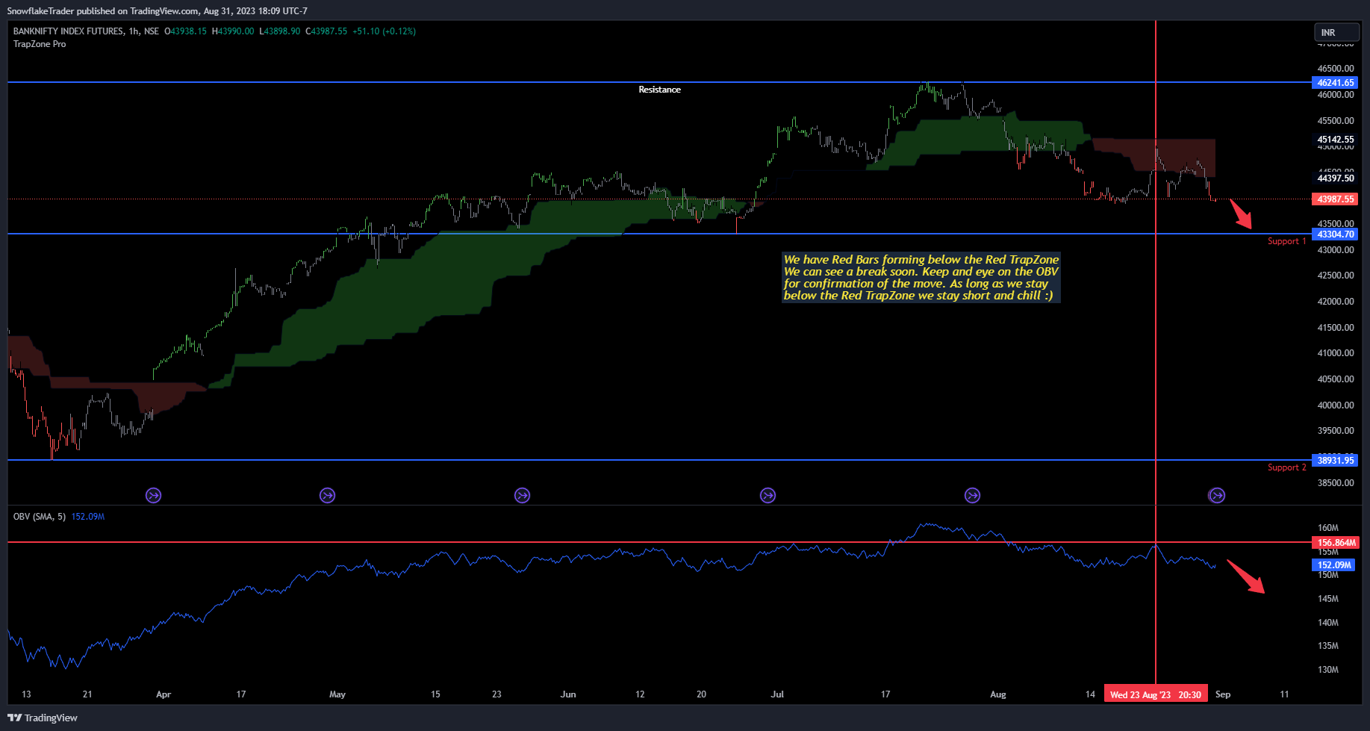
Task: Click the 38931.95 Support 2 price label
Action: 1336,461
